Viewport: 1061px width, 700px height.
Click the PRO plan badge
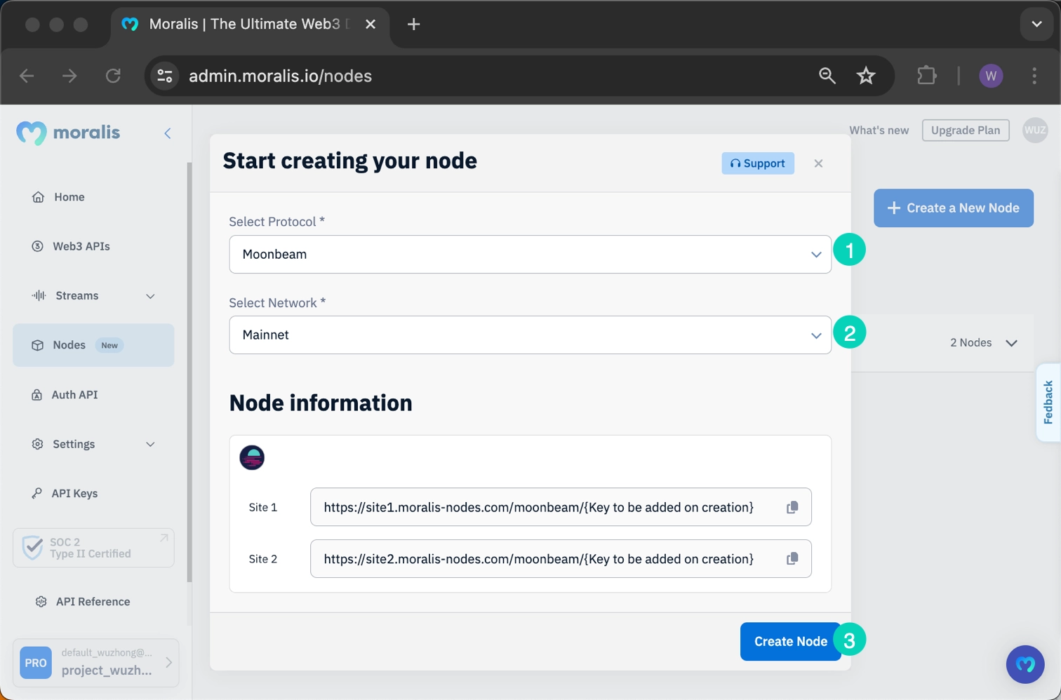pyautogui.click(x=36, y=663)
